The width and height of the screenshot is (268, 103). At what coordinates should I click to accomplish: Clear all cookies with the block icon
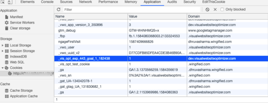(x=207, y=10)
